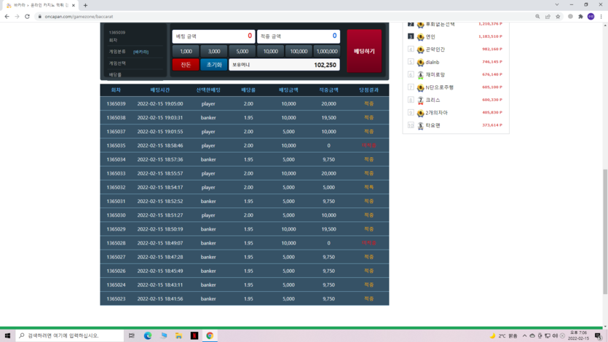Open the Windows Start menu

coord(7,335)
